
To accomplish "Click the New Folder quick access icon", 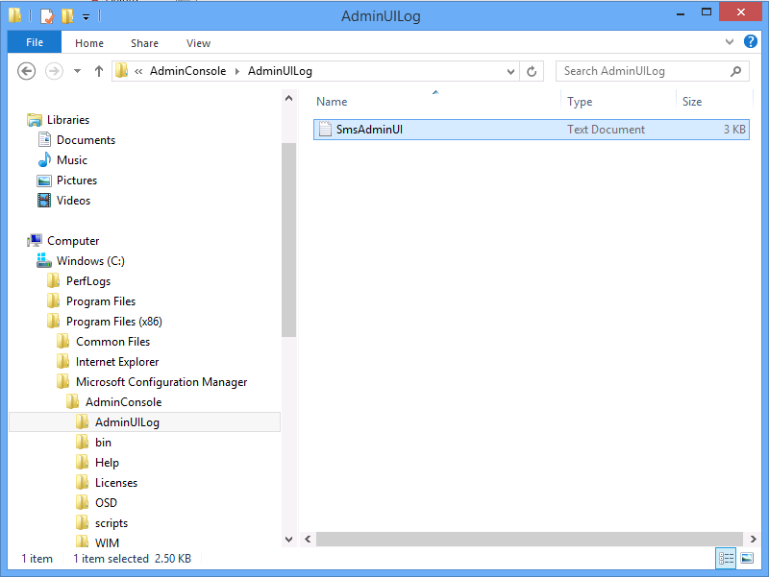I will [x=67, y=16].
